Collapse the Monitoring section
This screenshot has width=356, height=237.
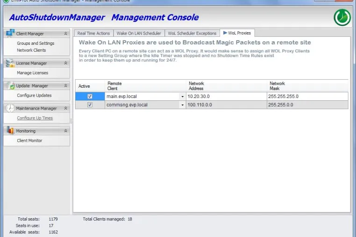(x=65, y=131)
